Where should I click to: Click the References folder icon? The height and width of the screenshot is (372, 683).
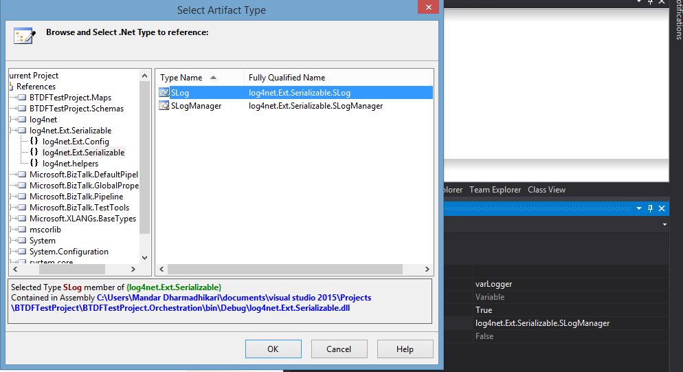coord(11,87)
